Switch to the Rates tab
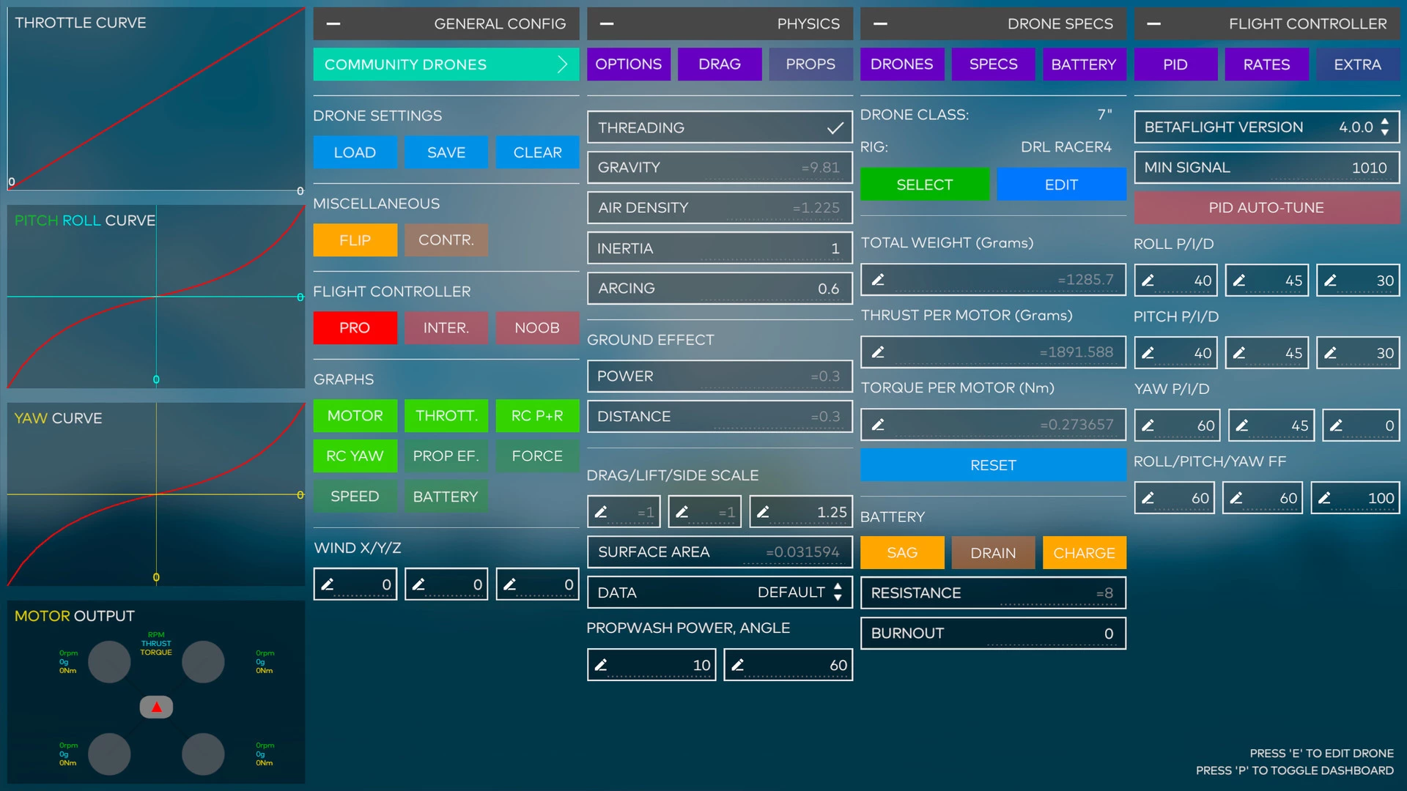Image resolution: width=1407 pixels, height=791 pixels. [x=1266, y=64]
